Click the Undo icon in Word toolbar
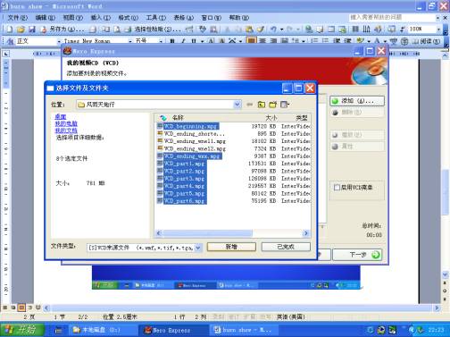Viewport: 450px width, 337px height. click(x=273, y=29)
